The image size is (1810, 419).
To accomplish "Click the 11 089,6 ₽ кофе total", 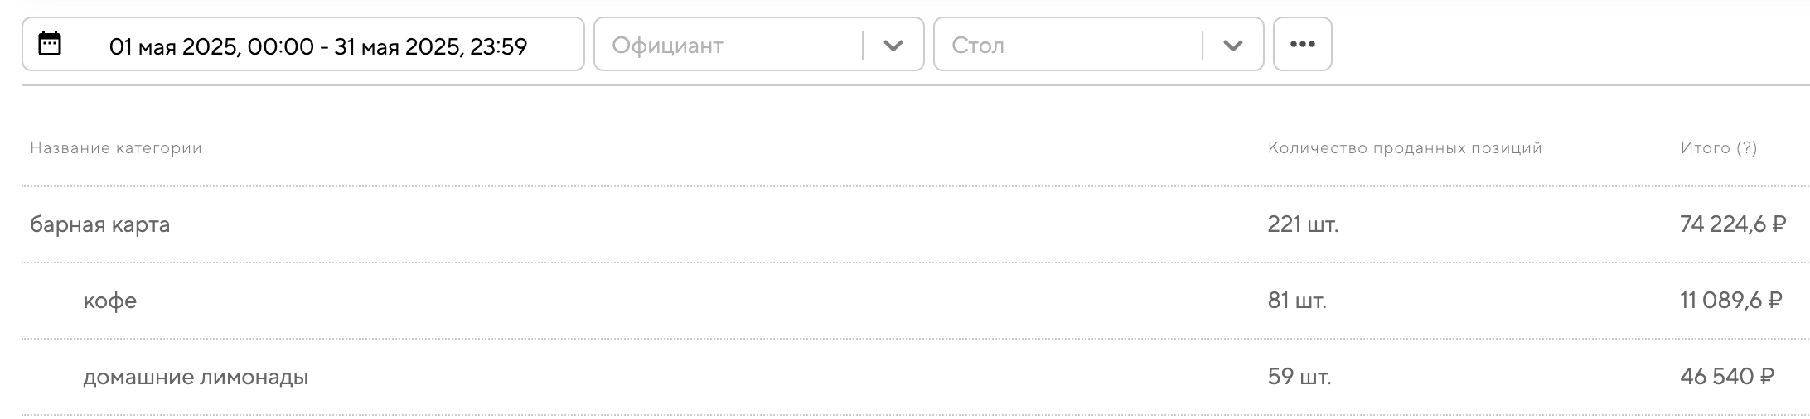I will pyautogui.click(x=1730, y=301).
